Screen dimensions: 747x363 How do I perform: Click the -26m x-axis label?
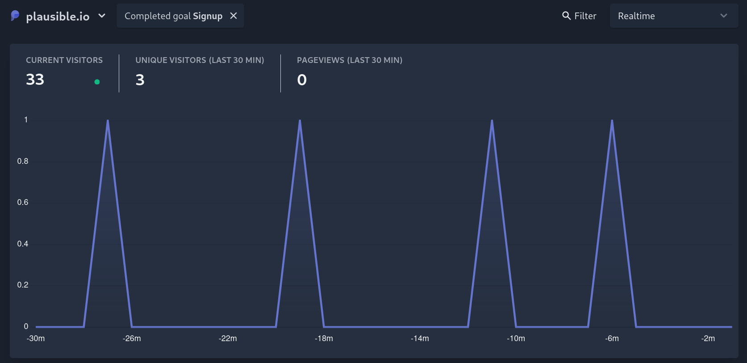(132, 338)
